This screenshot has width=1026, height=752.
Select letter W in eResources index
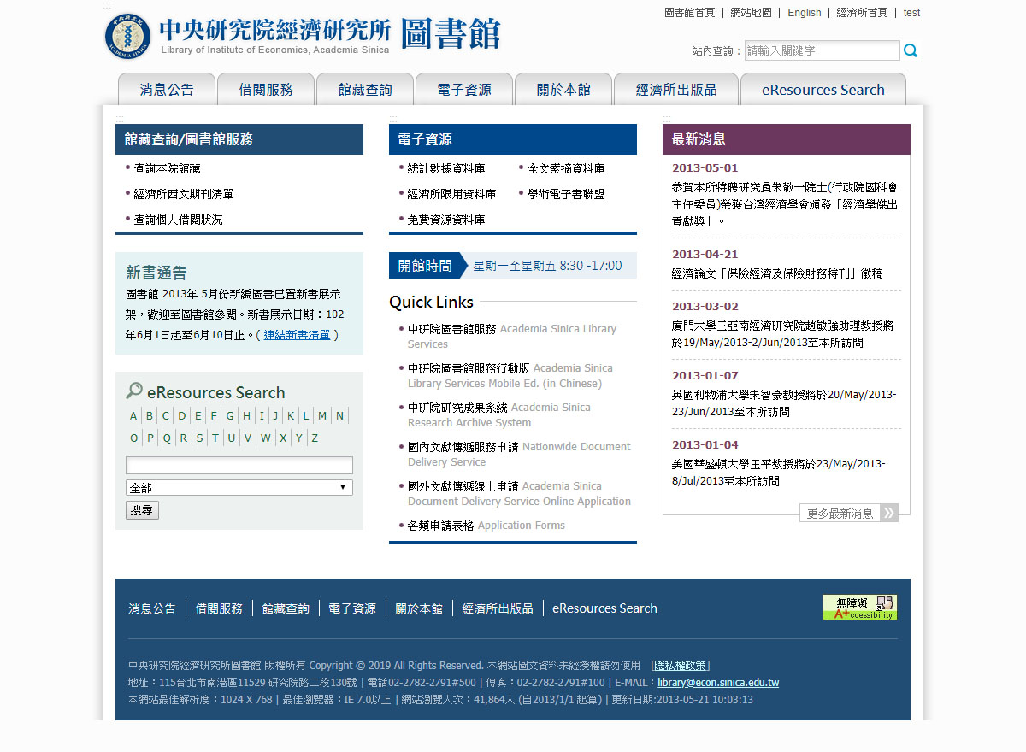tap(266, 438)
